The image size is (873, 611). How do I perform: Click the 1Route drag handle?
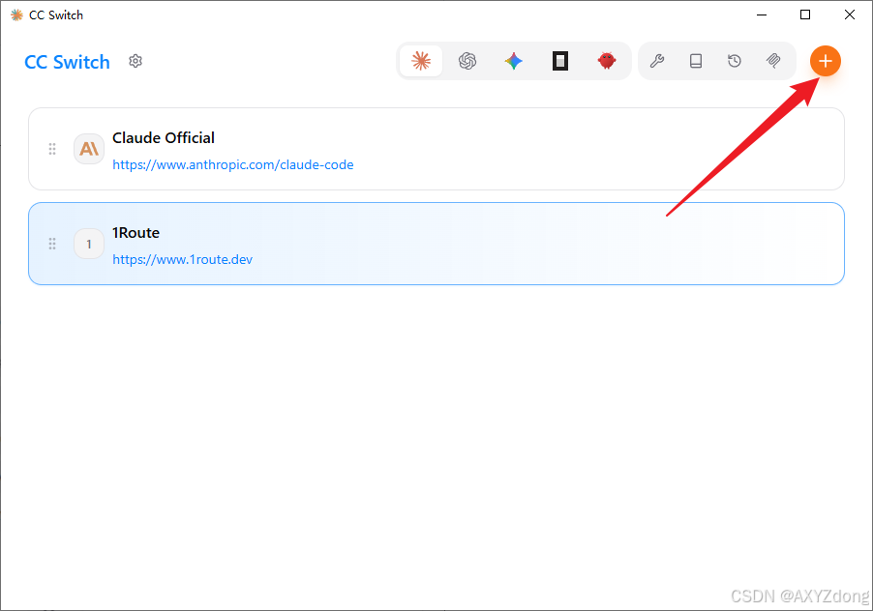(51, 244)
